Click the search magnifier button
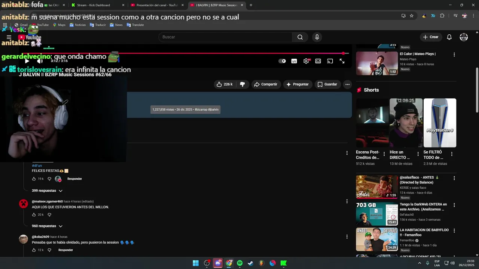This screenshot has height=269, width=479. tap(300, 37)
